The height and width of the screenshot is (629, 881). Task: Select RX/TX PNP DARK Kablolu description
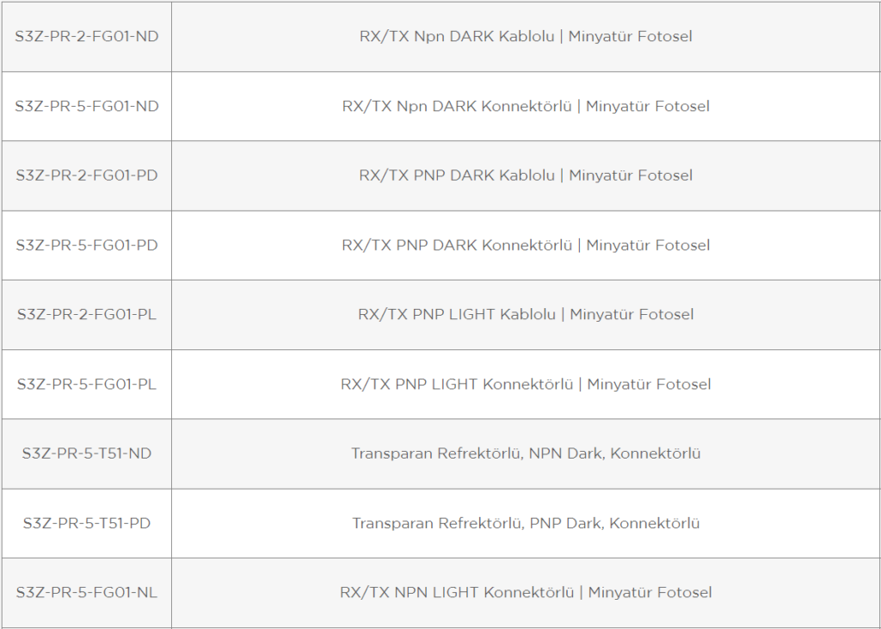point(526,176)
